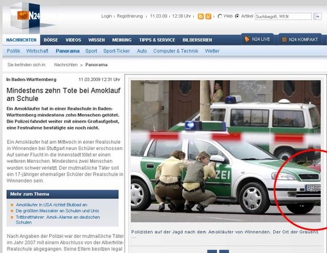Viewport: 327px width, 253px height.
Task: Open link Amokläufer in USA richtet Blutbad an
Action: pos(52,205)
